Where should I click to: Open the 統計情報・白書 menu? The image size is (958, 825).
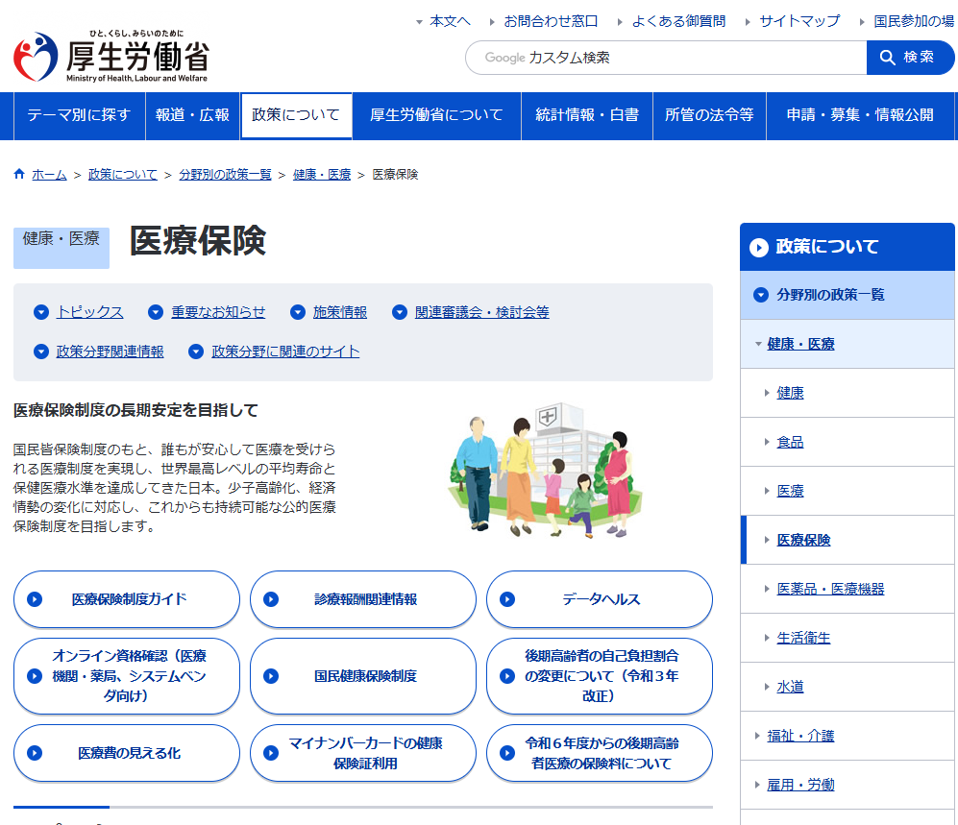(586, 115)
